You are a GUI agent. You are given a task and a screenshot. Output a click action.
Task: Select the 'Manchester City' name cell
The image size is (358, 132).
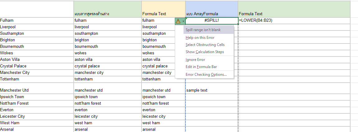(x=37, y=73)
